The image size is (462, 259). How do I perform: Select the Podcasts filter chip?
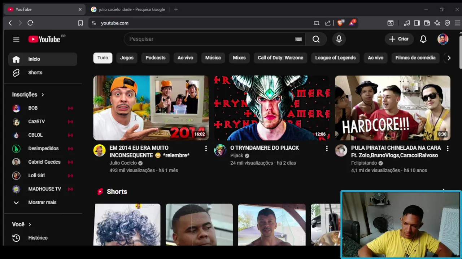coord(156,58)
